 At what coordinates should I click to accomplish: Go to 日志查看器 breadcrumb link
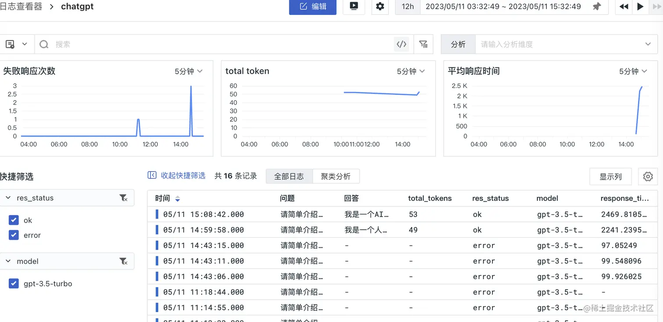(x=21, y=7)
